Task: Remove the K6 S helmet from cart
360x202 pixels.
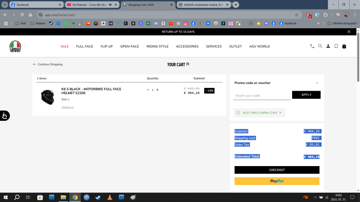Action: [67, 107]
